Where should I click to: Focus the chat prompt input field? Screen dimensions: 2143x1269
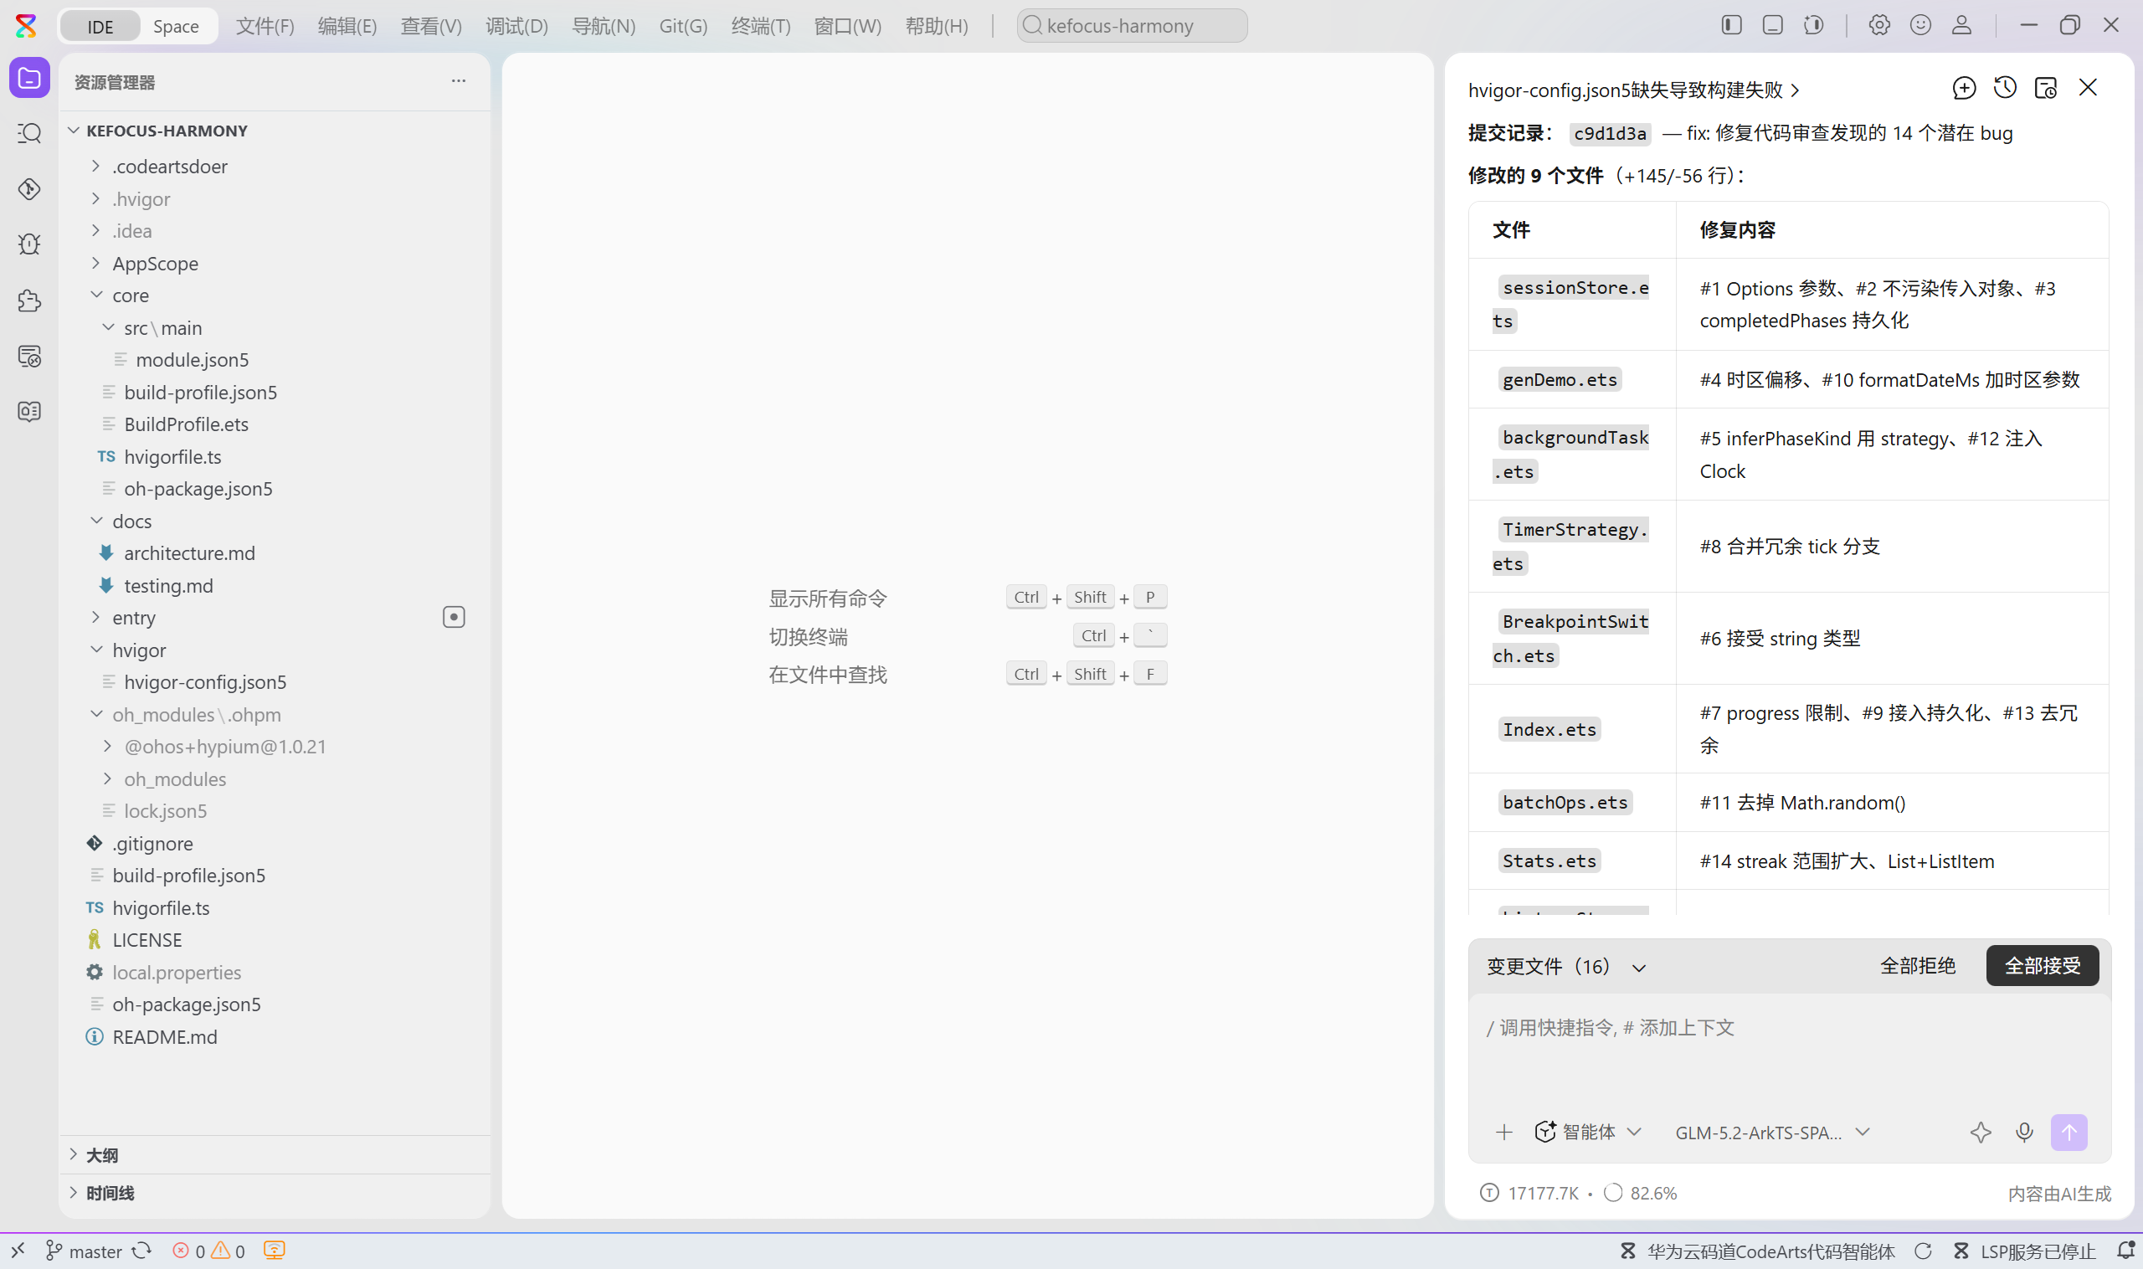(1789, 1054)
